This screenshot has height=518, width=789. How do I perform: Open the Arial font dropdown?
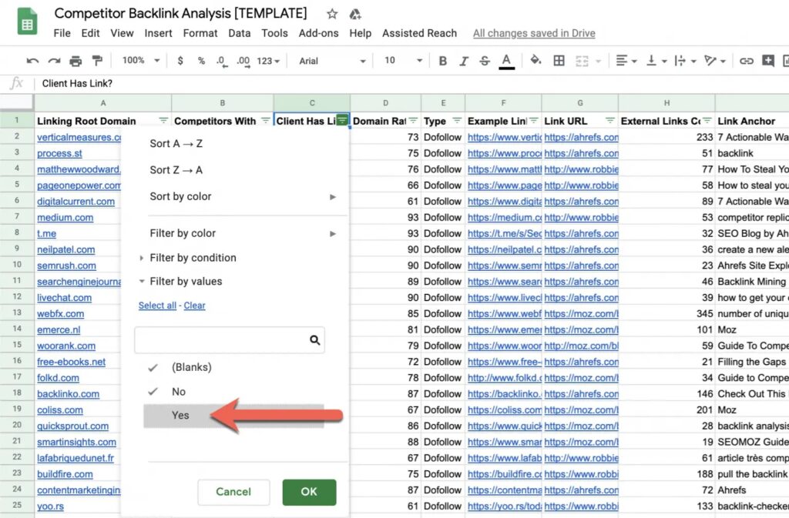332,61
